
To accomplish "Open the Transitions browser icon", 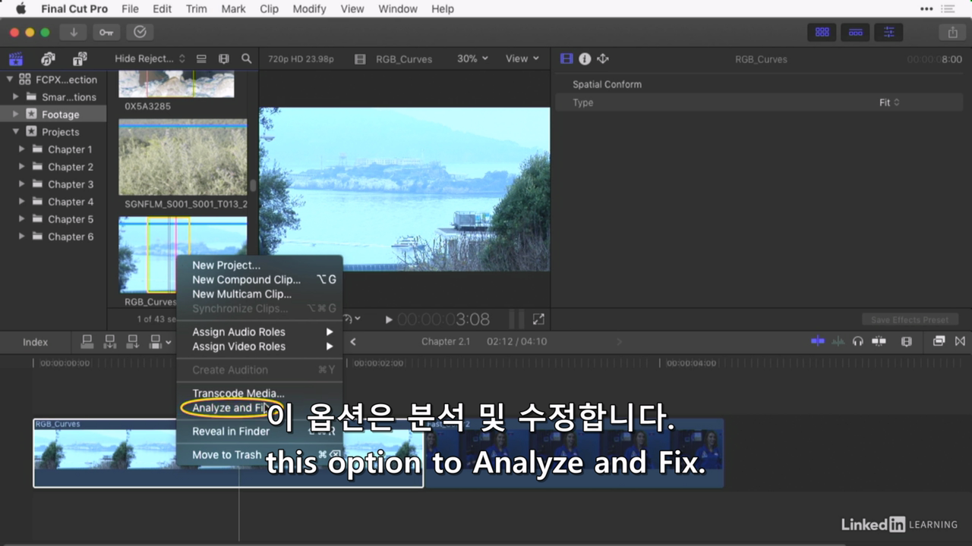I will click(960, 341).
